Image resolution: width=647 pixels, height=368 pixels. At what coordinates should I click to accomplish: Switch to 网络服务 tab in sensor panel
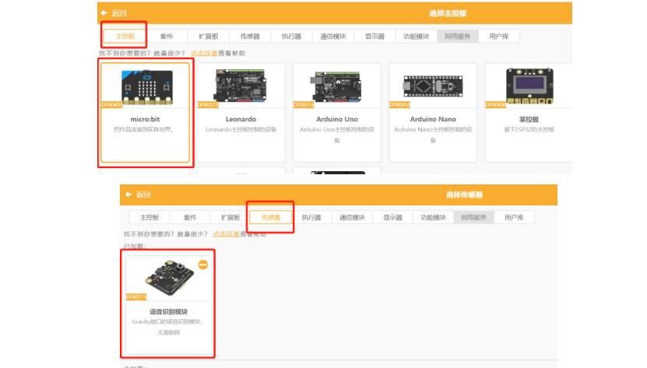click(x=473, y=217)
